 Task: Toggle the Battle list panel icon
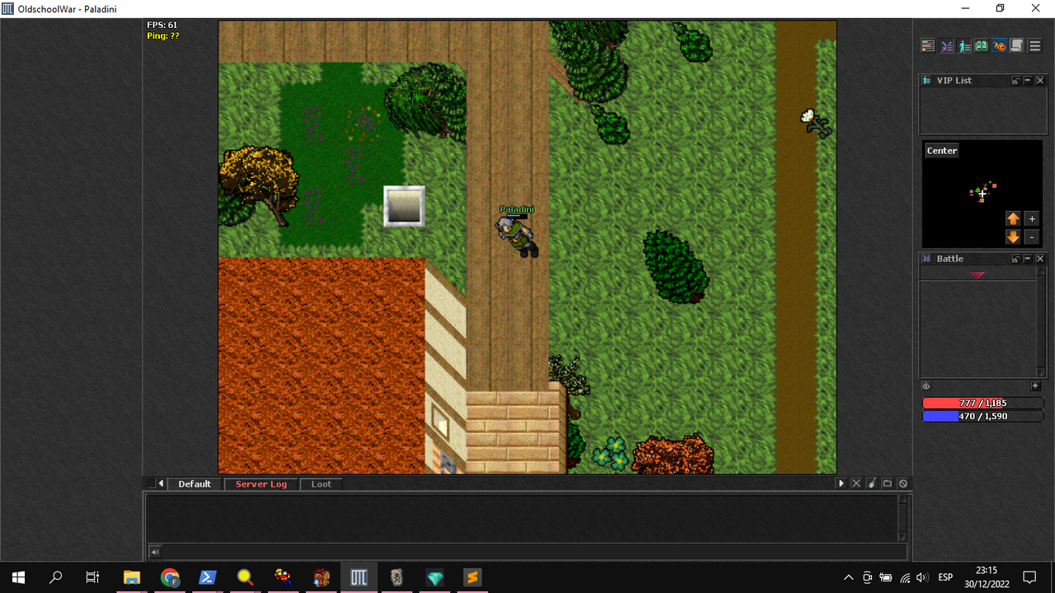click(x=946, y=46)
